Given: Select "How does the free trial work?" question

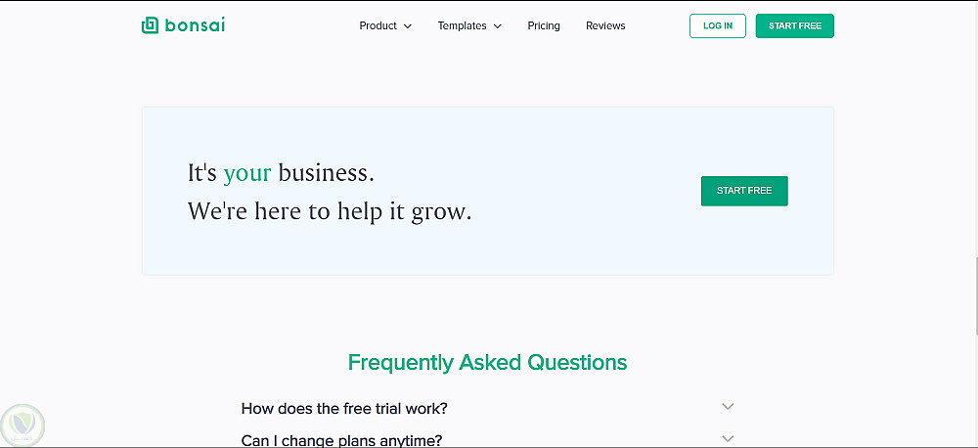Looking at the screenshot, I should [x=344, y=408].
